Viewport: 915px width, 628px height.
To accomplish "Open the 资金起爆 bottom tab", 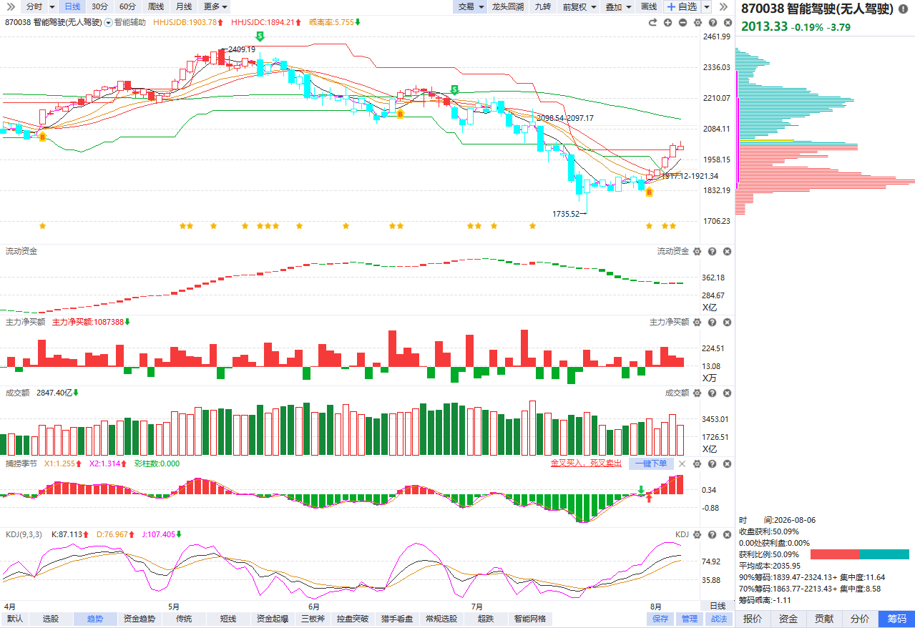I will 272,619.
